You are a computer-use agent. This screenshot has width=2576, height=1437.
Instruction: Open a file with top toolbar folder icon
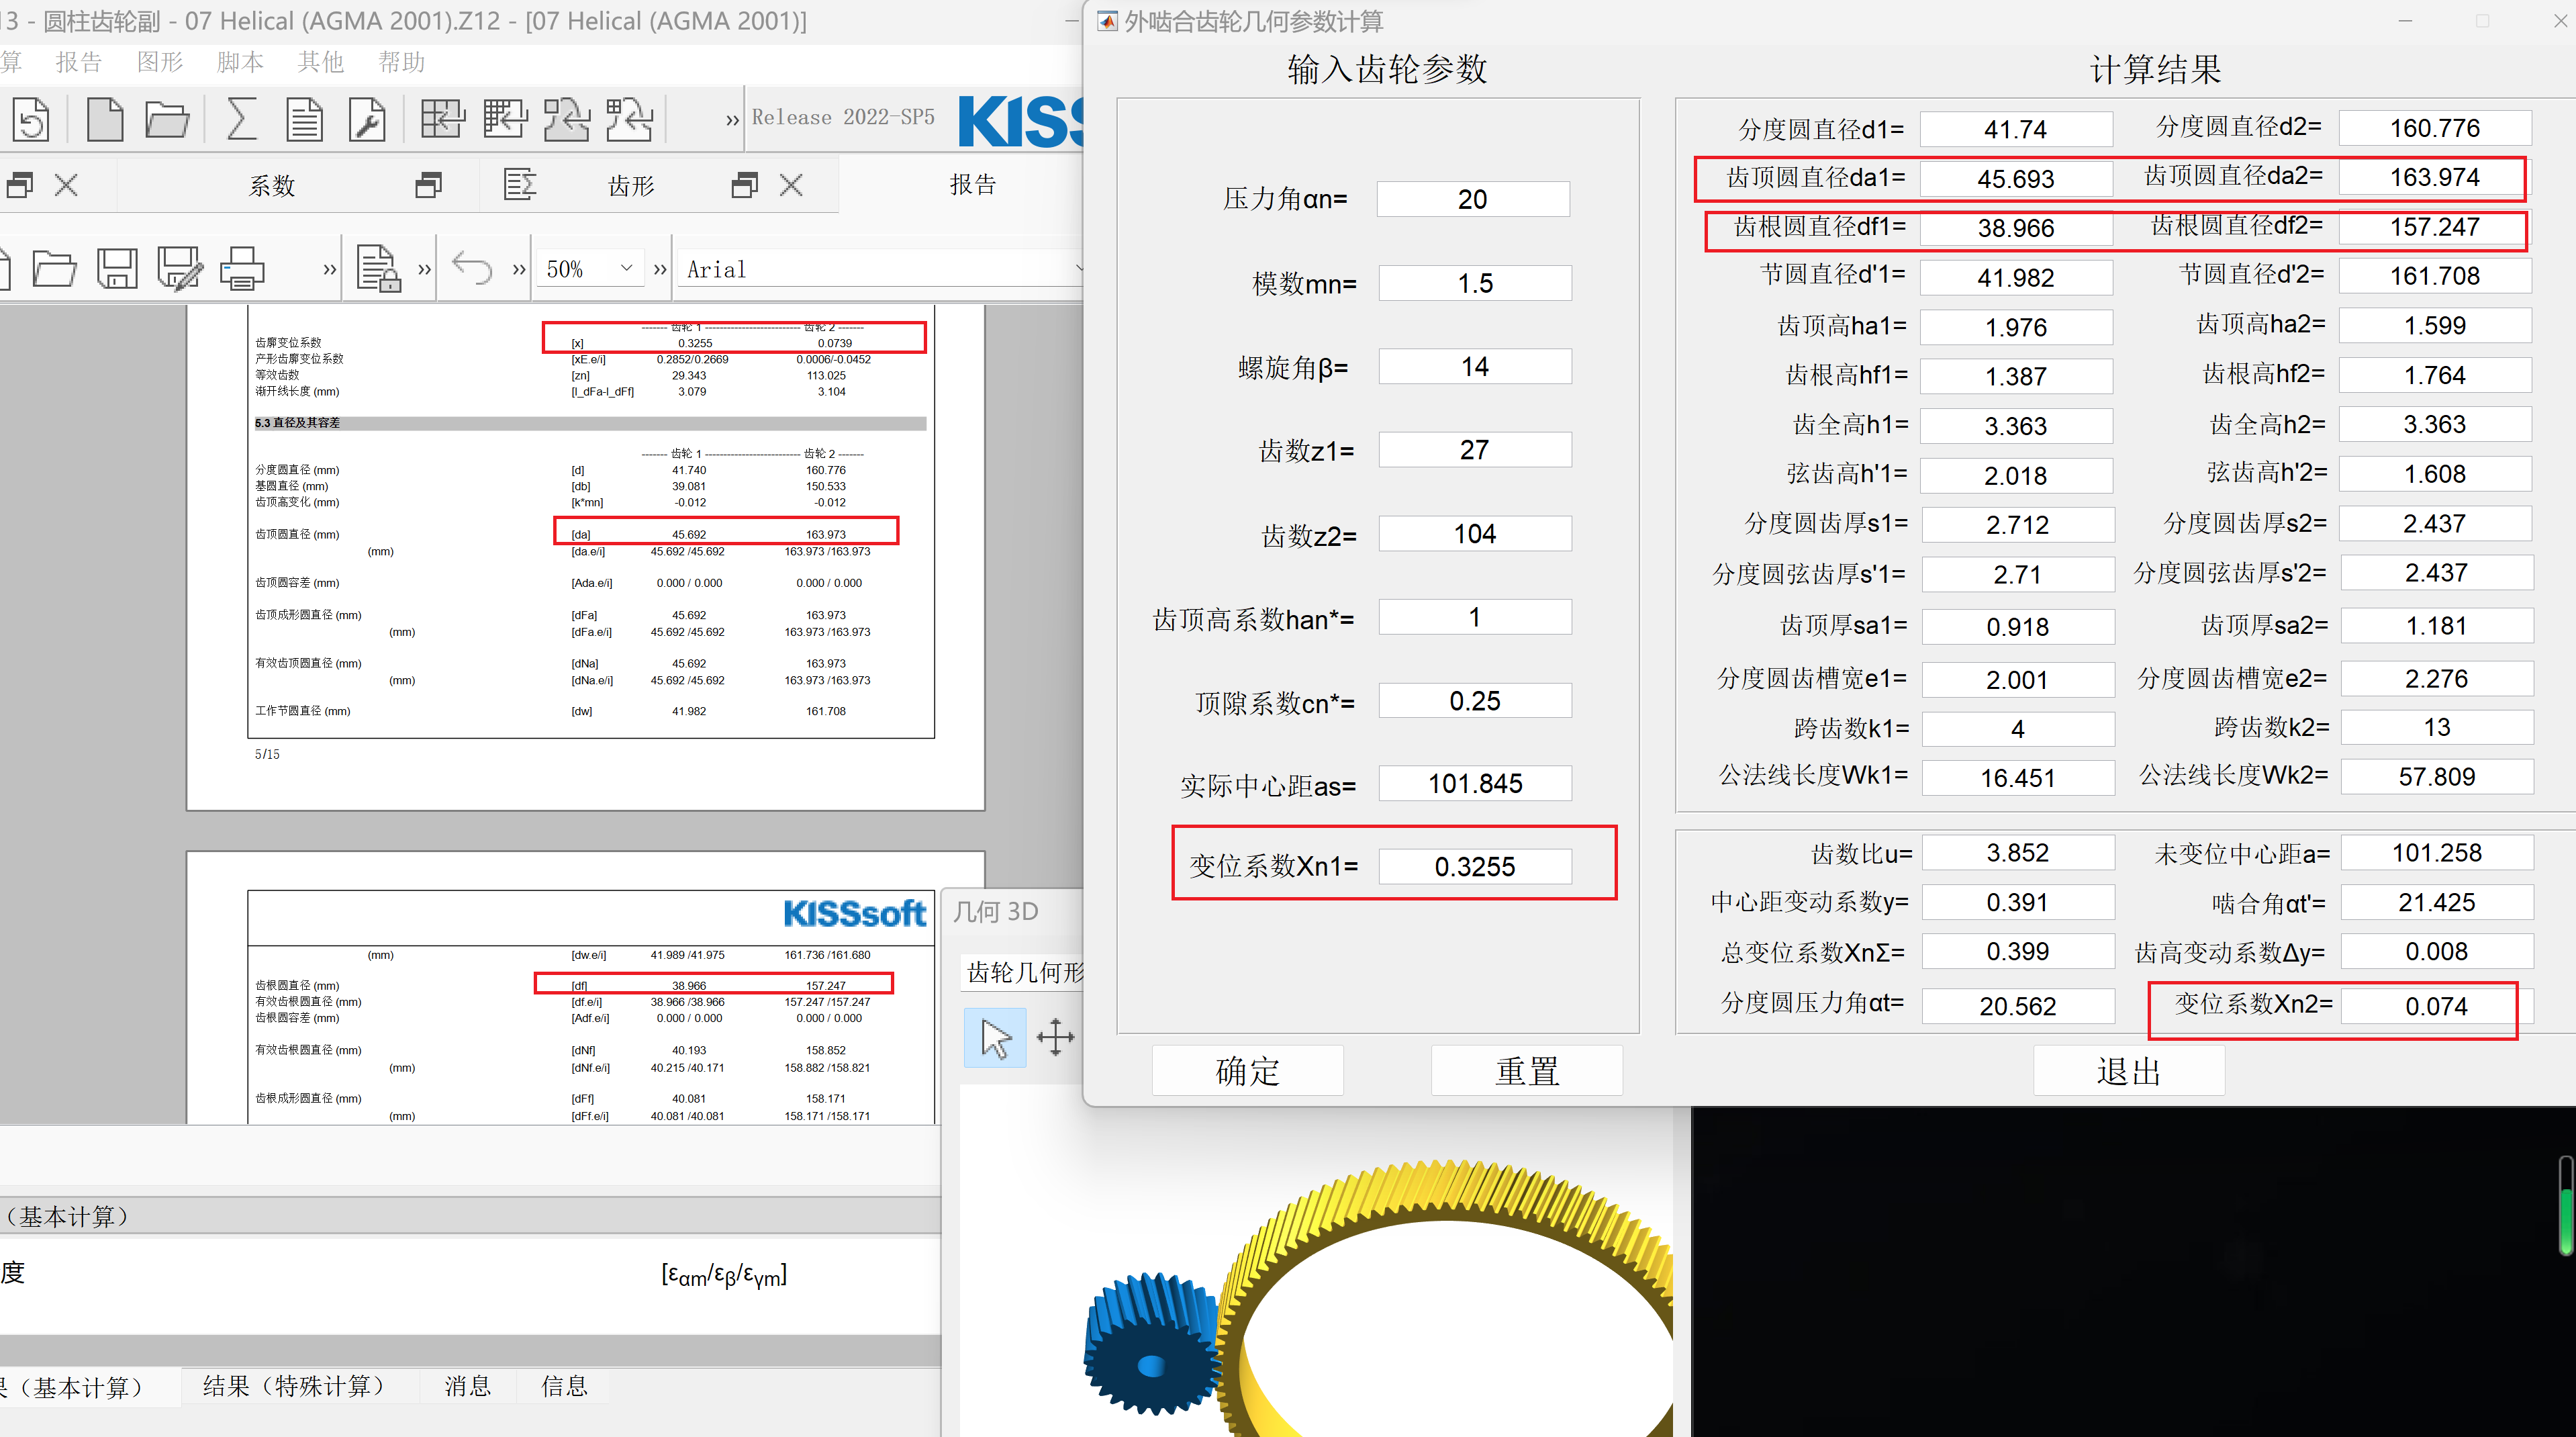[x=167, y=120]
